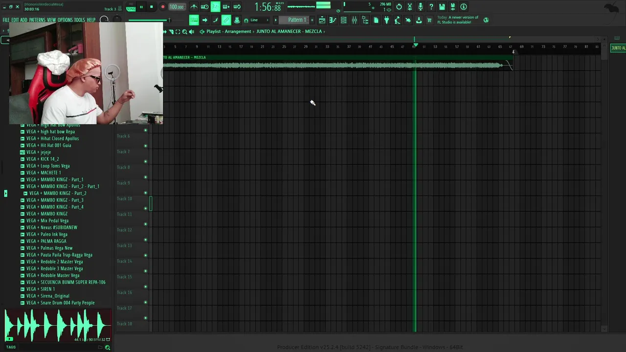Toggle typing keyboard to piano
Viewport: 626px width, 352px height.
(194, 20)
